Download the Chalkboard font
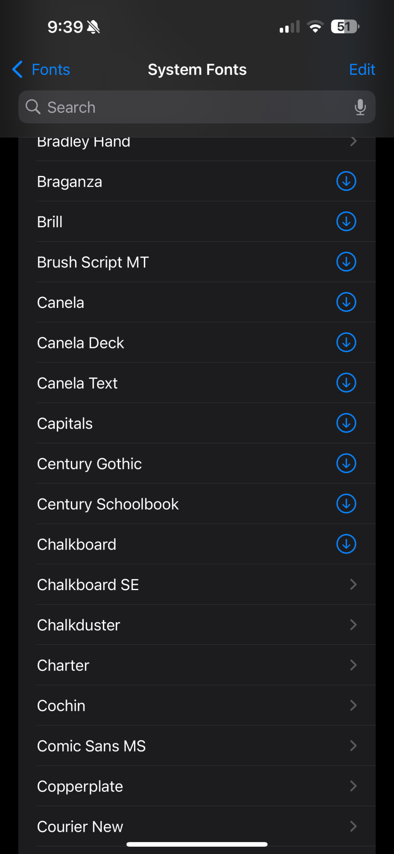The height and width of the screenshot is (854, 394). tap(346, 544)
